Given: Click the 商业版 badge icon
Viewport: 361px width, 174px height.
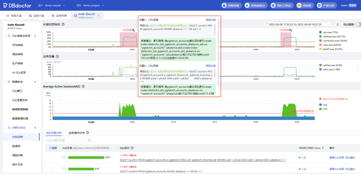Looking at the screenshot, I should point(299,5).
